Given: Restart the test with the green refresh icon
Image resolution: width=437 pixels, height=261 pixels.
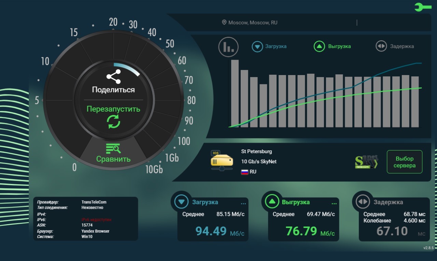Looking at the screenshot, I should [x=113, y=122].
